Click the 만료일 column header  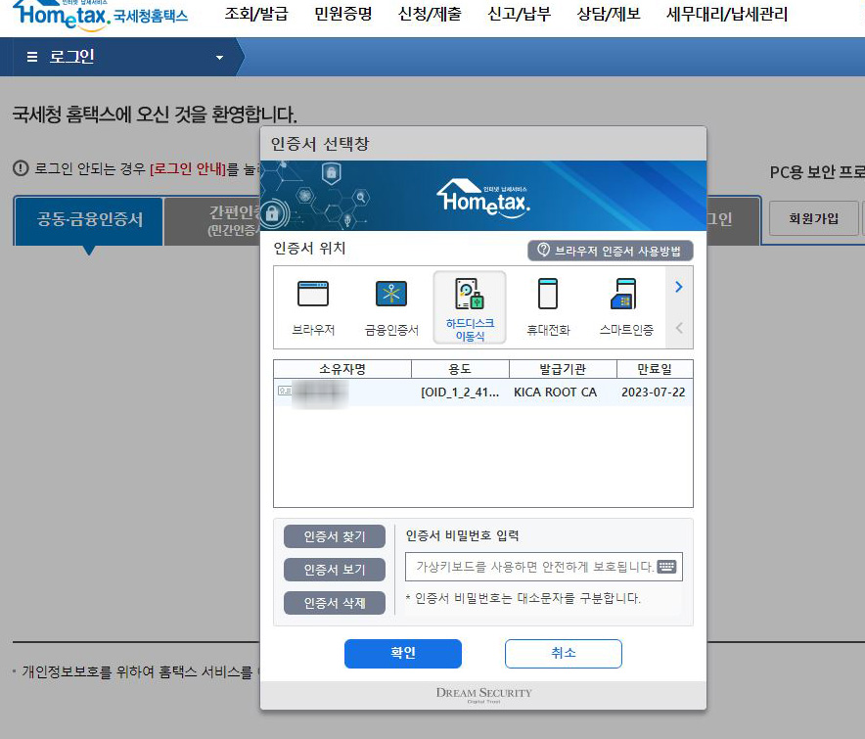point(655,369)
